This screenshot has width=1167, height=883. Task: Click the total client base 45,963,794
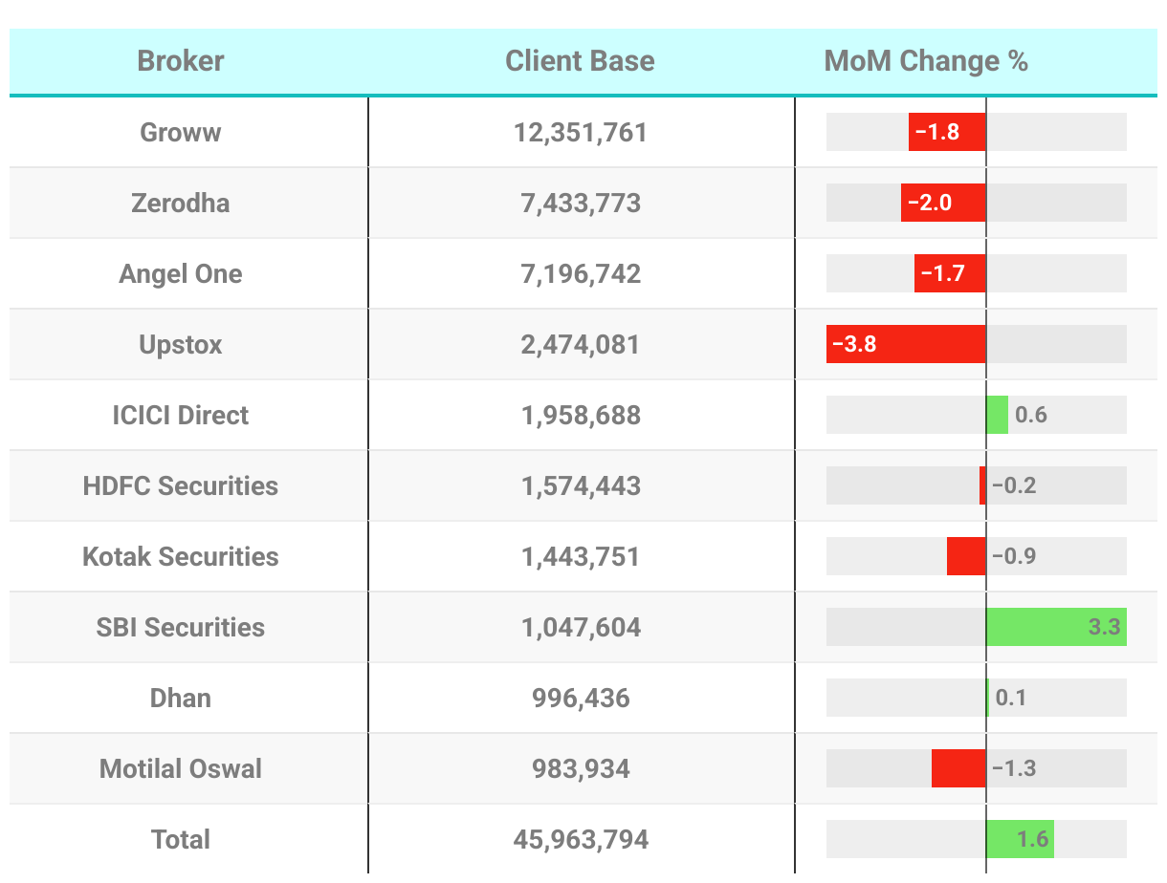pos(581,839)
